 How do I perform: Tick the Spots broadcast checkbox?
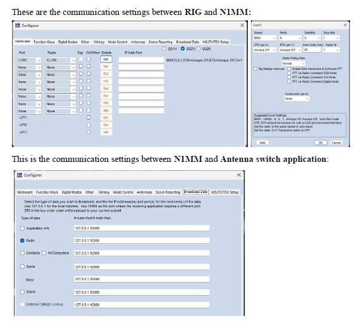[22, 266]
